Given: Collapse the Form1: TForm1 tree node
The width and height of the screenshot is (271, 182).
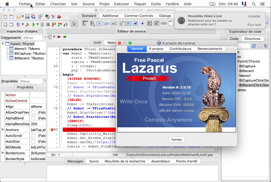Looking at the screenshot, I should 3,44.
